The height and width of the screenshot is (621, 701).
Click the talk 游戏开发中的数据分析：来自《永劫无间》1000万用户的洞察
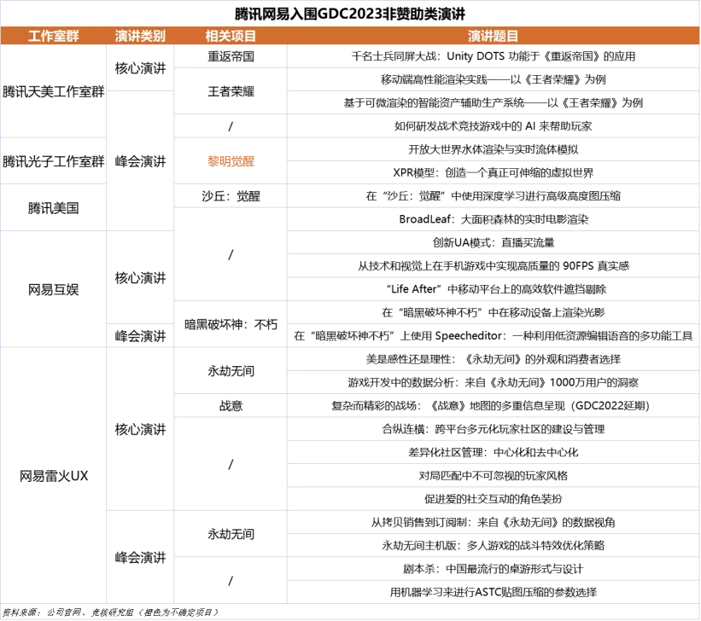click(494, 382)
